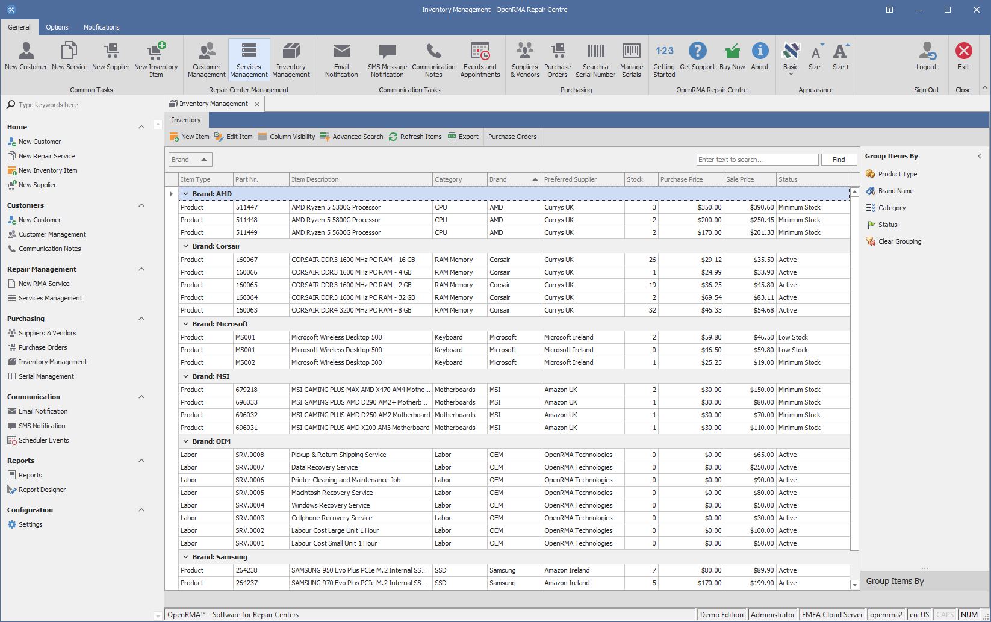The width and height of the screenshot is (991, 622).
Task: Click New Item in inventory toolbar
Action: (x=190, y=137)
